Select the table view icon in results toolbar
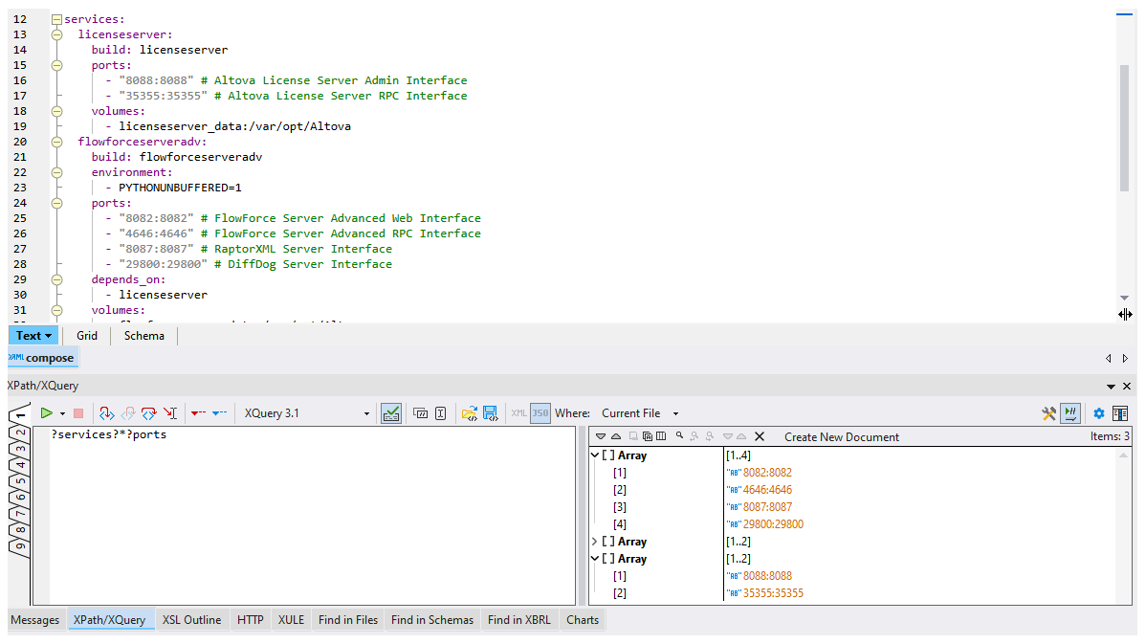 pyautogui.click(x=660, y=435)
